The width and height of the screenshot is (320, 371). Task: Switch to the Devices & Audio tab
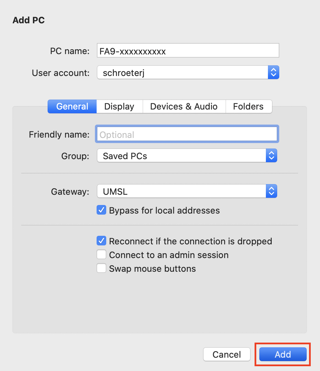point(184,106)
